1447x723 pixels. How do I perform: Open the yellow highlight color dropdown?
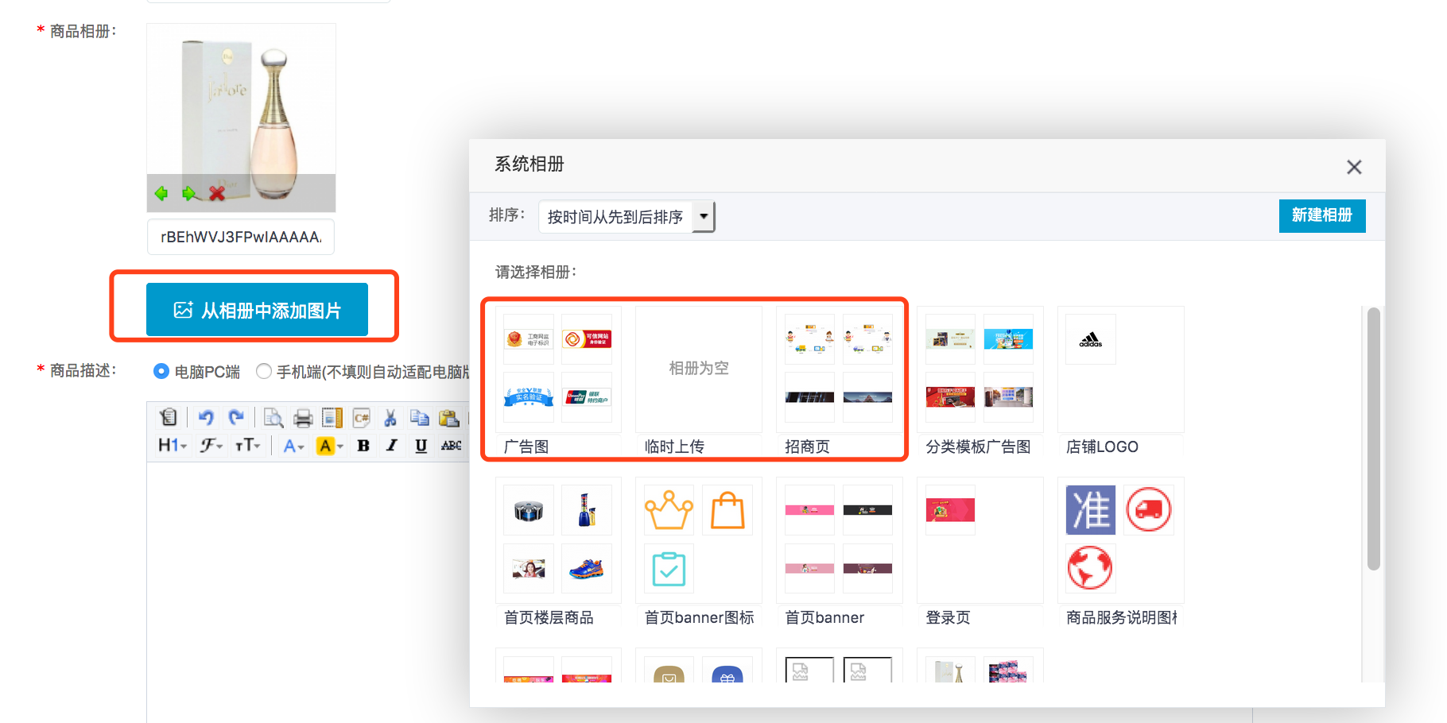(330, 446)
